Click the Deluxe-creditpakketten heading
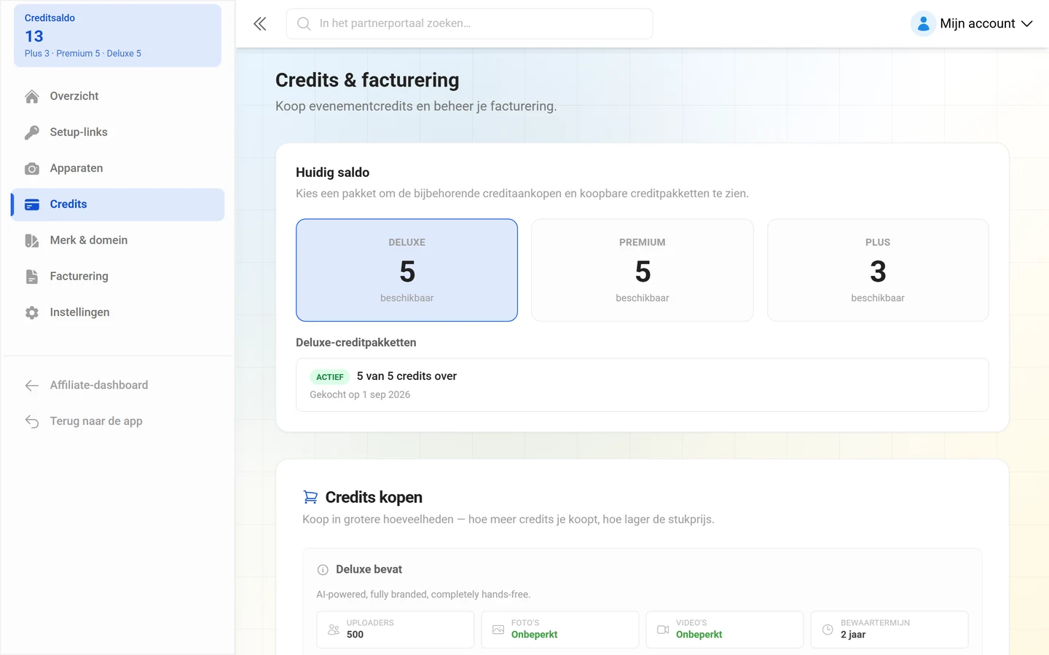This screenshot has height=655, width=1049. (x=356, y=343)
